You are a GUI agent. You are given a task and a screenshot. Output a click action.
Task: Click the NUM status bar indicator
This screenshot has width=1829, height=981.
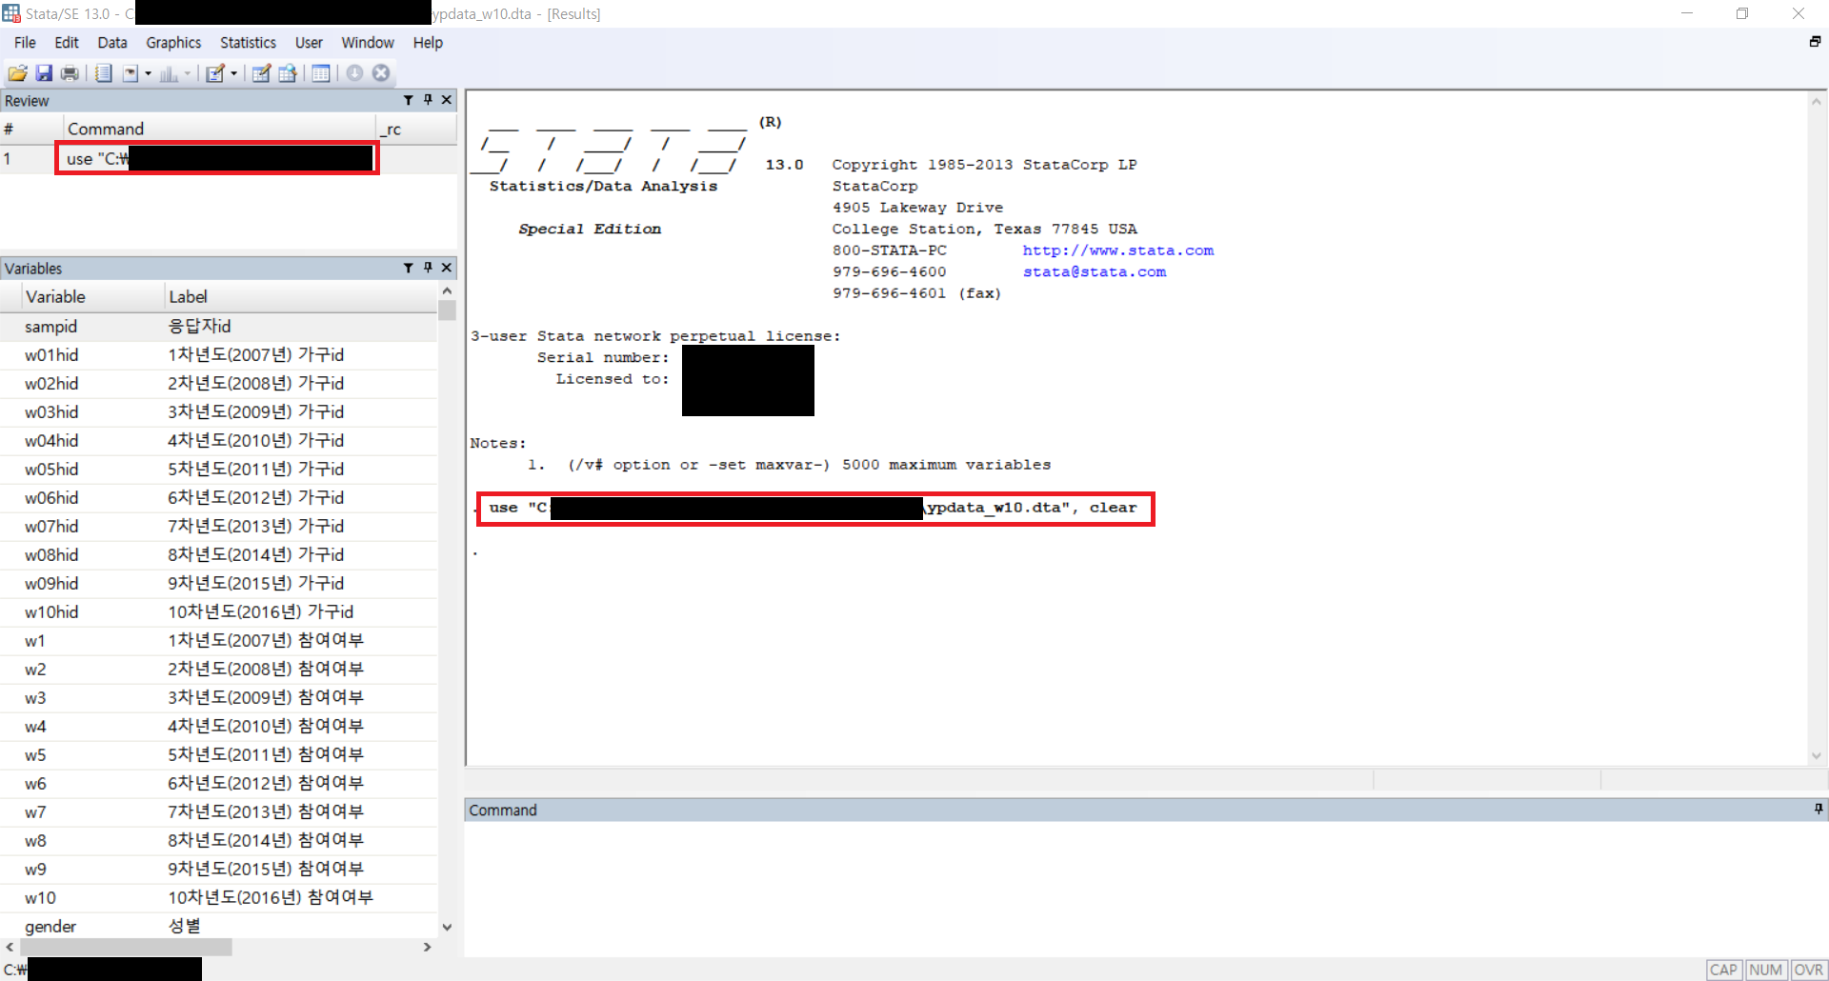tap(1766, 970)
